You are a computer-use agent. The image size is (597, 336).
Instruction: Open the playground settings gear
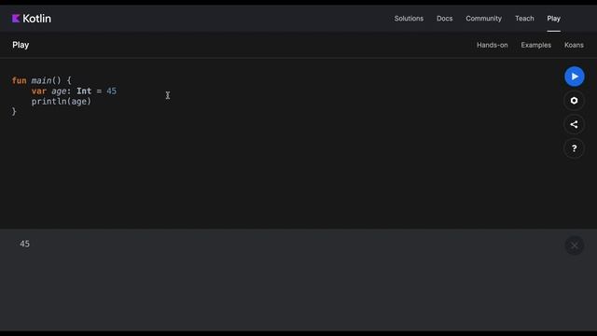575,101
